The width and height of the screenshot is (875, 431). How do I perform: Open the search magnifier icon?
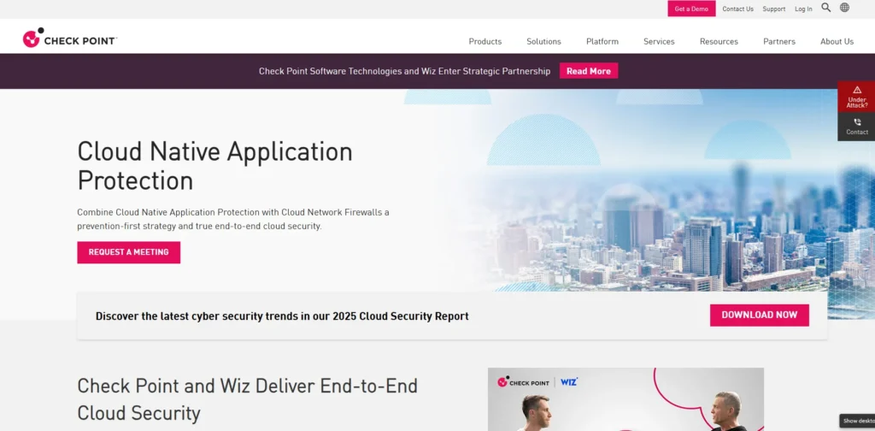coord(826,8)
